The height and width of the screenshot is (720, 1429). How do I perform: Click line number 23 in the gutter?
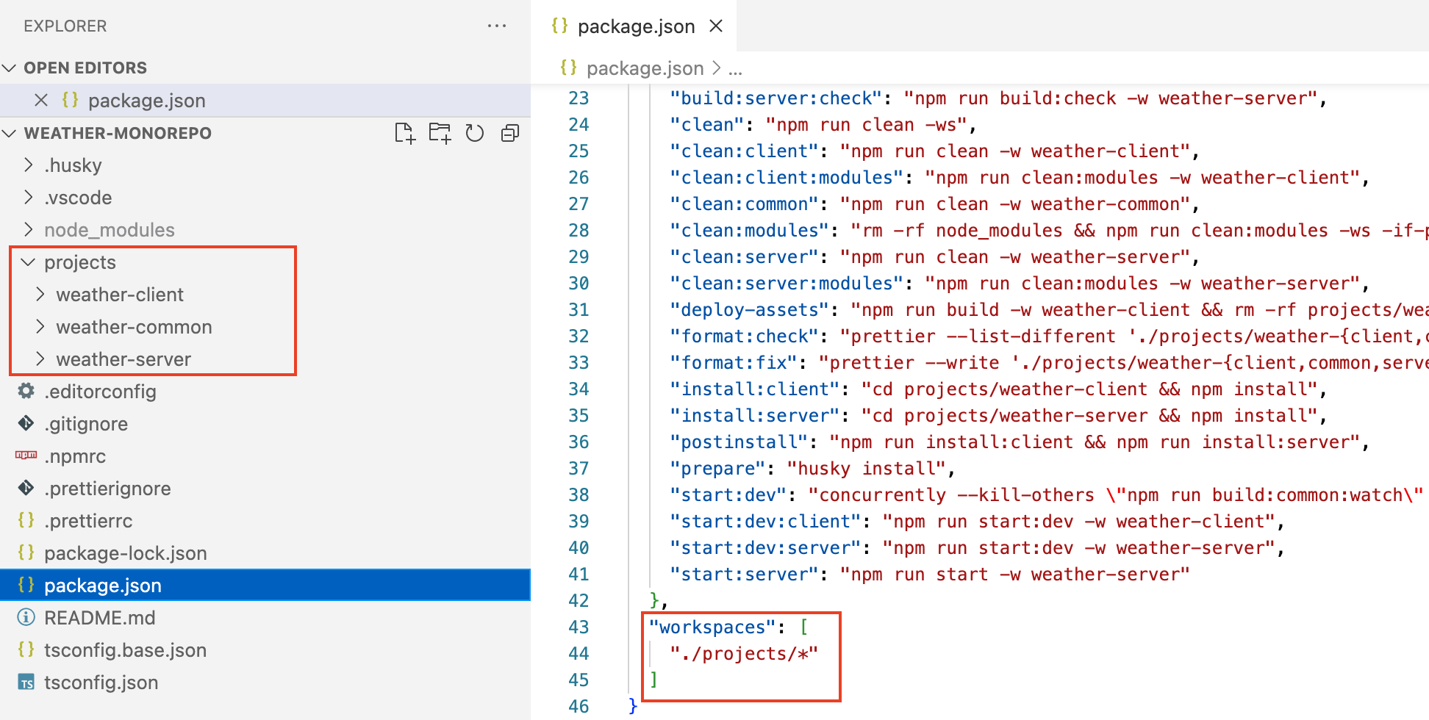[579, 98]
